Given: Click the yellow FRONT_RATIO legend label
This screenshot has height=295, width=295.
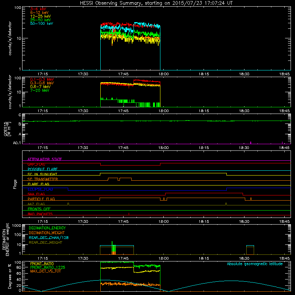Looking at the screenshot, I should (x=42, y=264).
